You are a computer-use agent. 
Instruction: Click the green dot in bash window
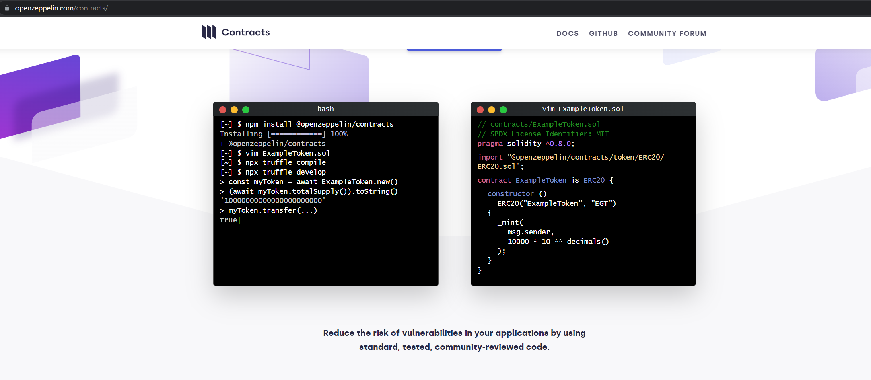click(246, 110)
